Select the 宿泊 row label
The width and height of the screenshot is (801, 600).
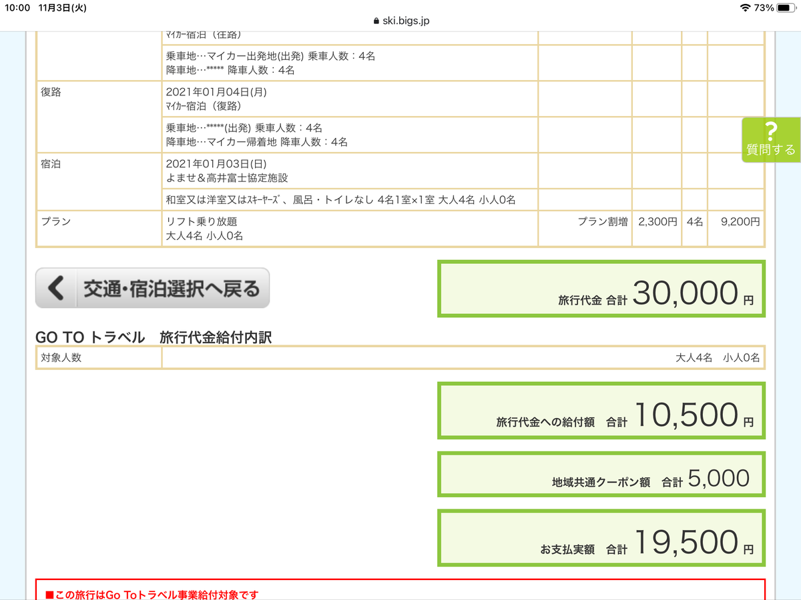(x=51, y=163)
